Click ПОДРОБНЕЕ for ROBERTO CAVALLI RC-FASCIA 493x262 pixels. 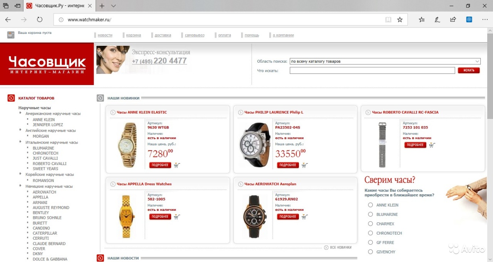415,145
